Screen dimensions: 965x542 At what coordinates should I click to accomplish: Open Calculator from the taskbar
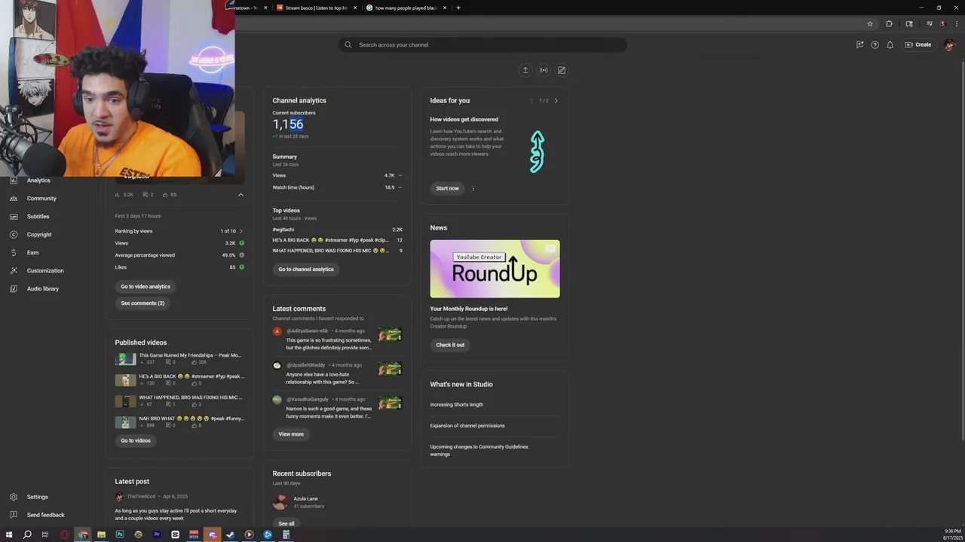(x=286, y=534)
